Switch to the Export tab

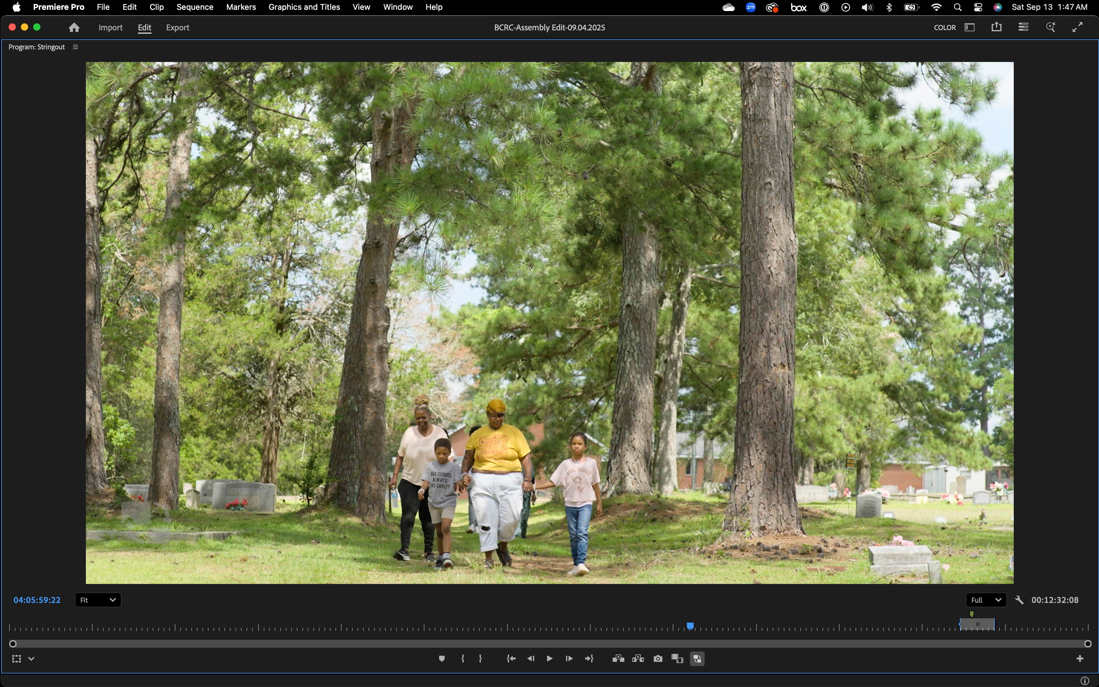tap(178, 28)
